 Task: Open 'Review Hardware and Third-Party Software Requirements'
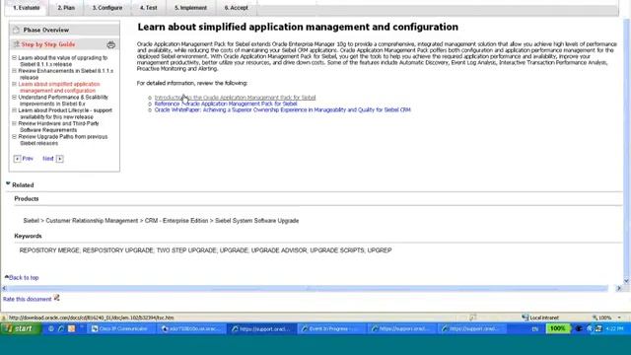59,127
